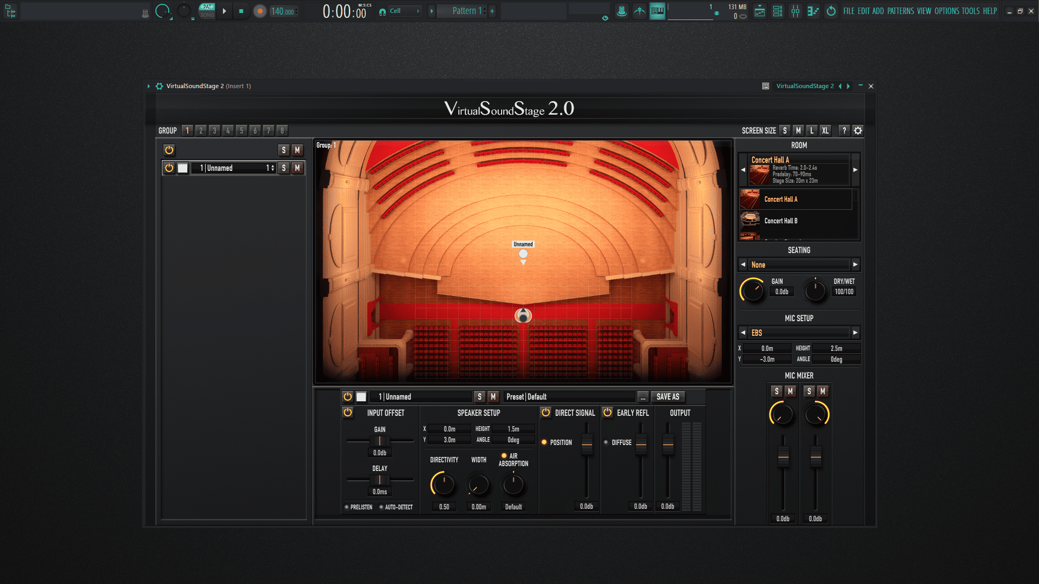
Task: Toggle PAT/SONG mode switch
Action: click(207, 11)
